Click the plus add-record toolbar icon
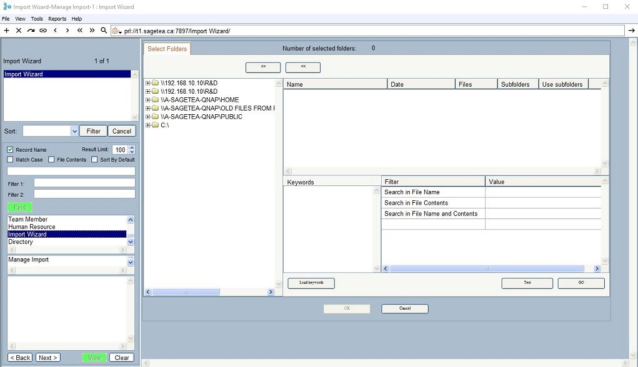This screenshot has width=638, height=367. [x=6, y=31]
